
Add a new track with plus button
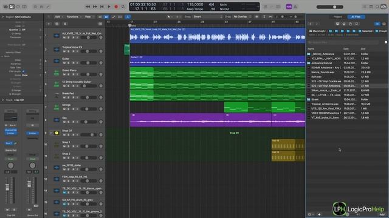49,24
